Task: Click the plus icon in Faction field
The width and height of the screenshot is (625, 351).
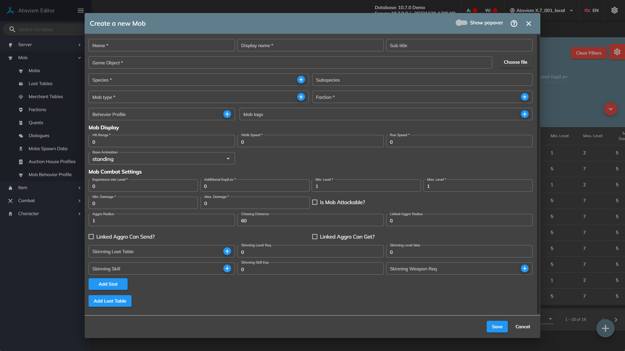Action: [524, 97]
